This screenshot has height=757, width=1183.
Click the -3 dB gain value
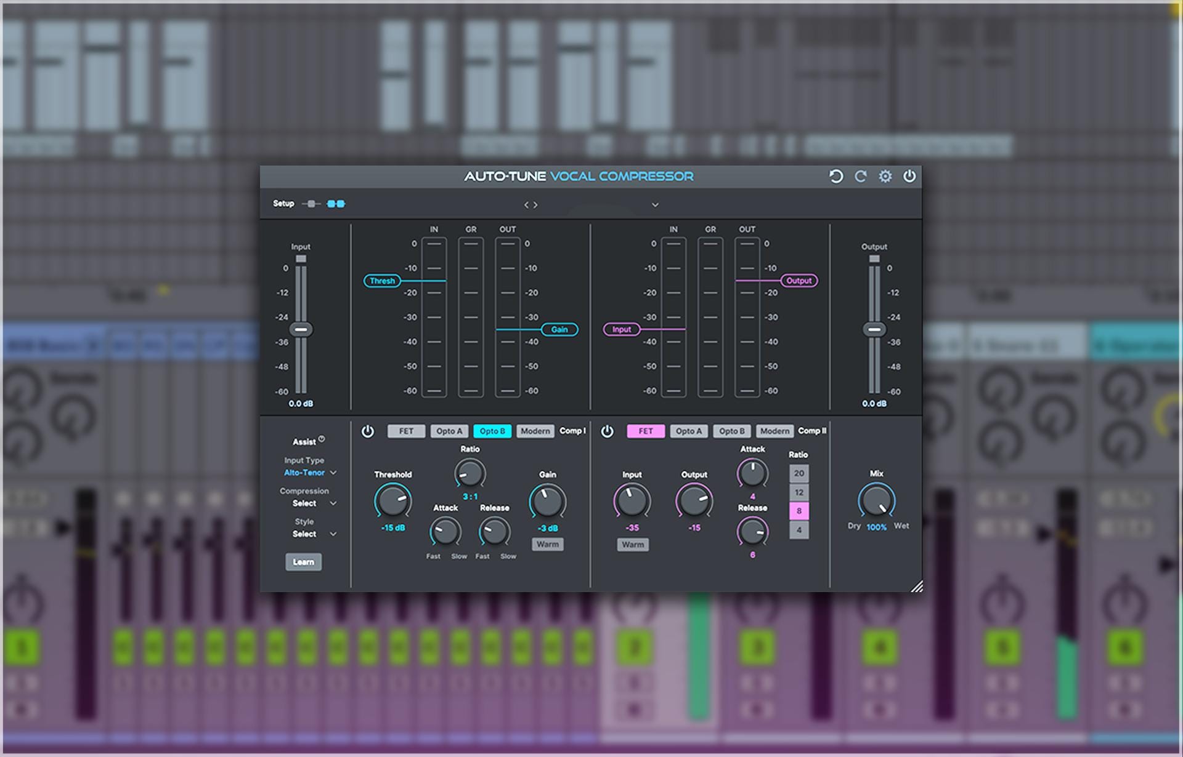point(548,529)
